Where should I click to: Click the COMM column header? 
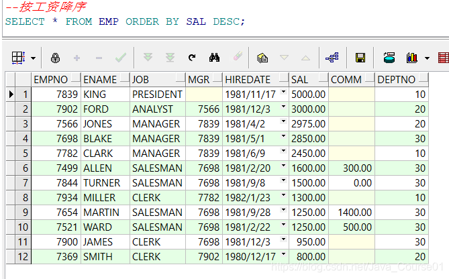coord(352,80)
